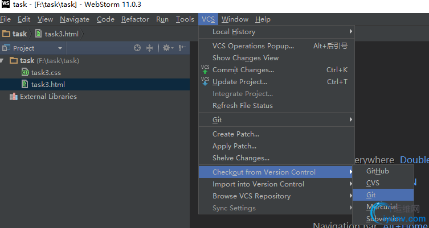Select Git from Checkout submenu
Screen dimensions: 429x228
pos(371,195)
